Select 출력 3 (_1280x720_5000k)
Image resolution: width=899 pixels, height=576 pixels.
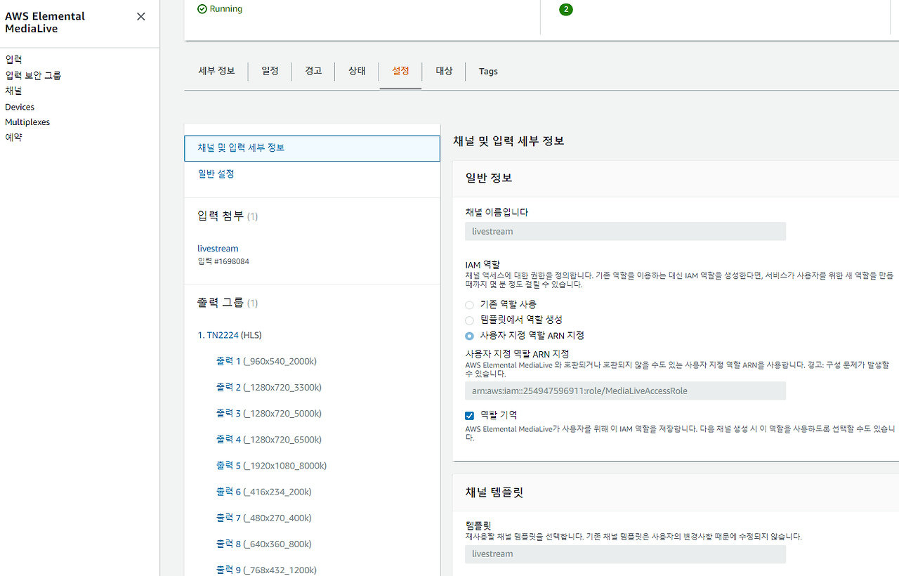pyautogui.click(x=269, y=413)
